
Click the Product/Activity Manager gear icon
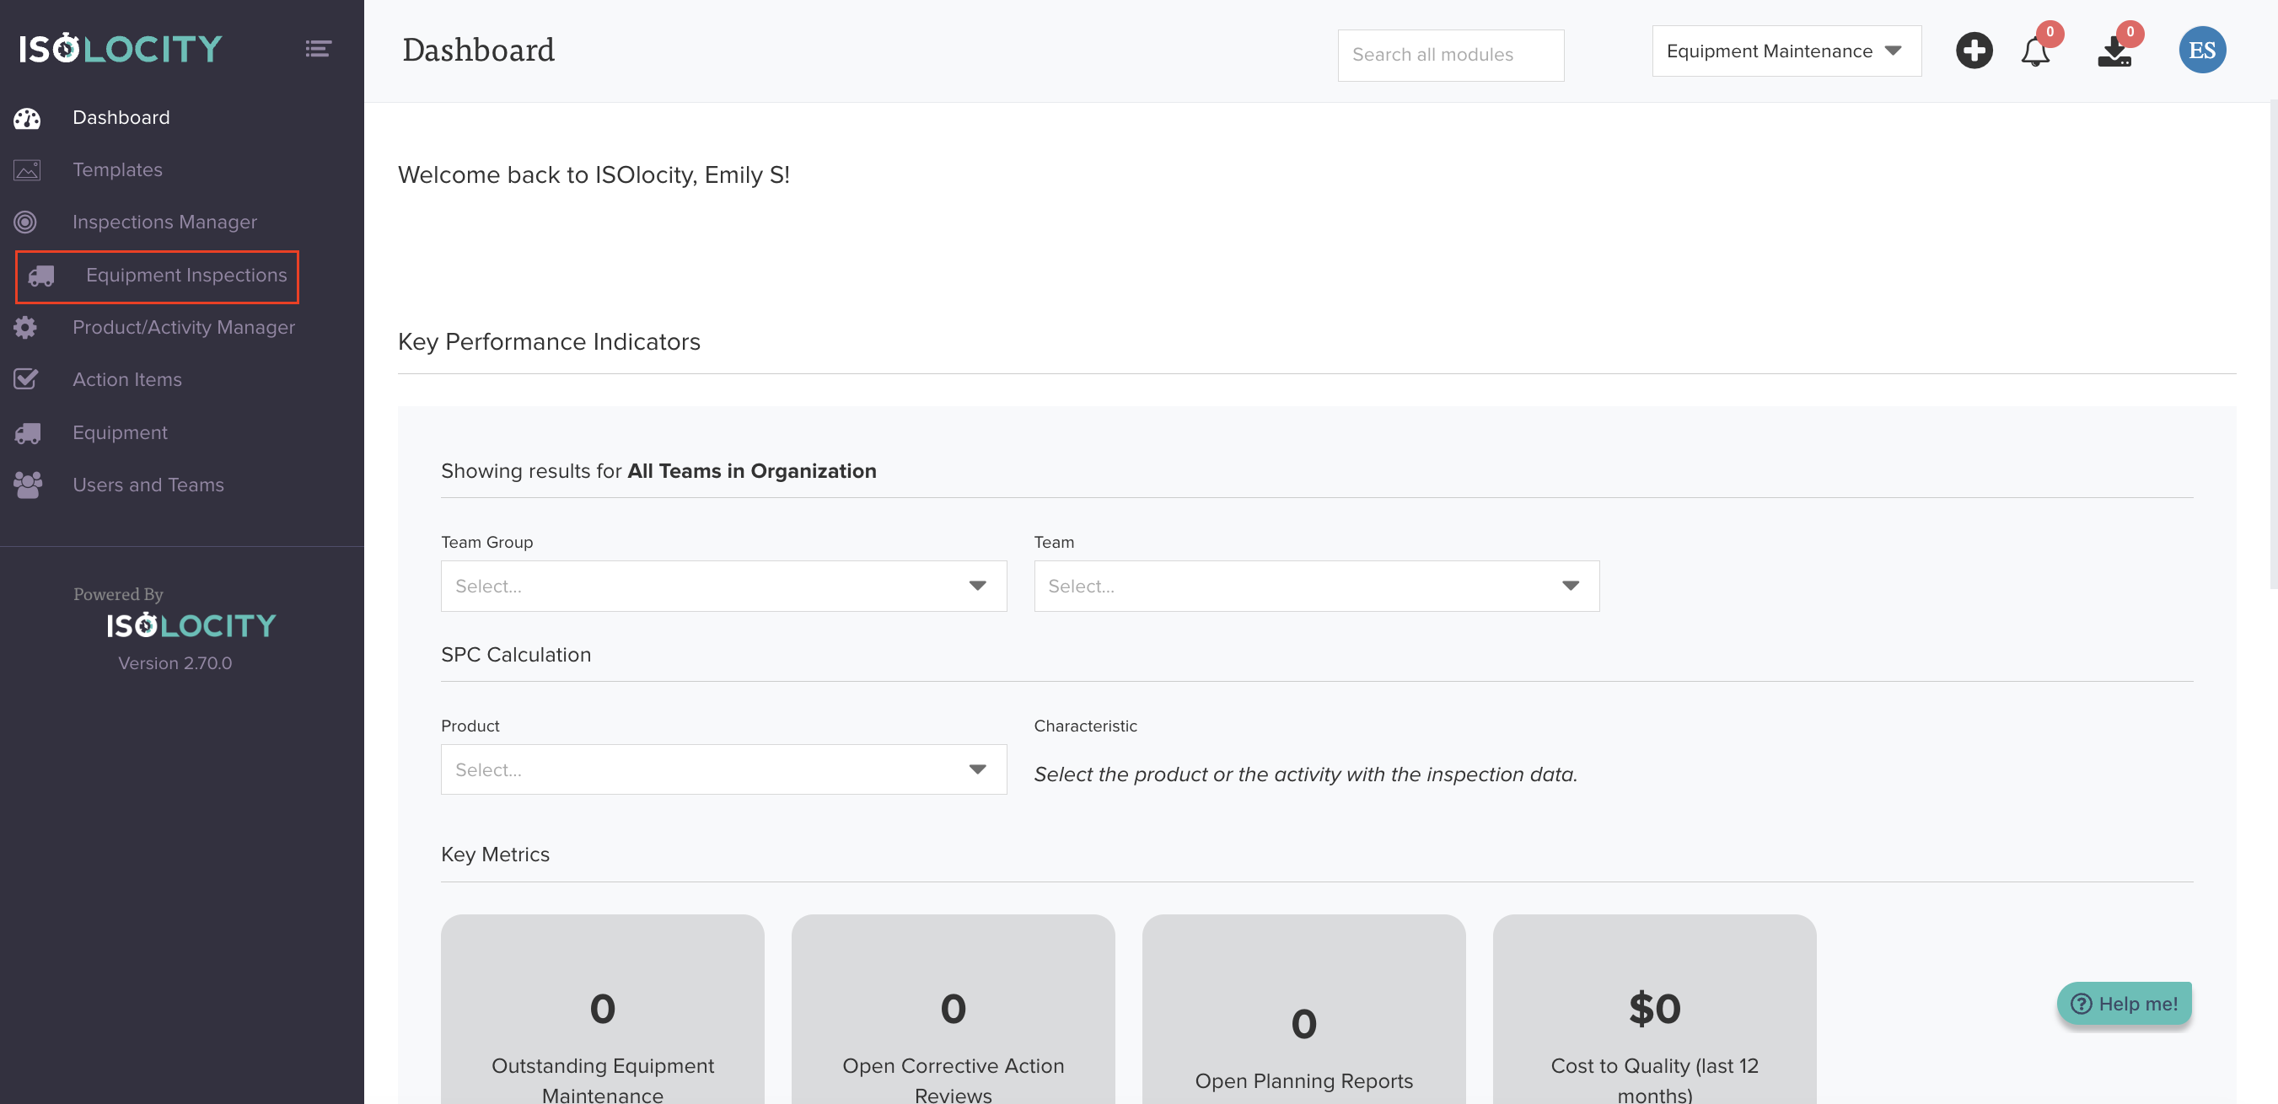coord(25,327)
